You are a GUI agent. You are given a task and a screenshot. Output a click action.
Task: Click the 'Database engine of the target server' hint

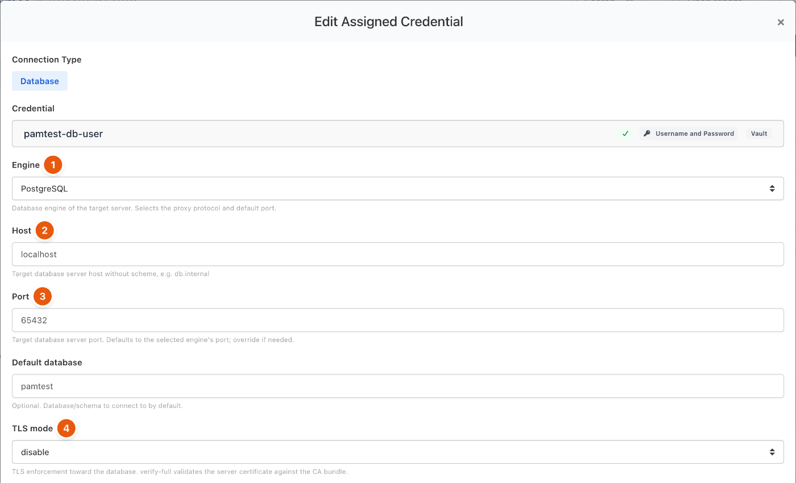[144, 208]
